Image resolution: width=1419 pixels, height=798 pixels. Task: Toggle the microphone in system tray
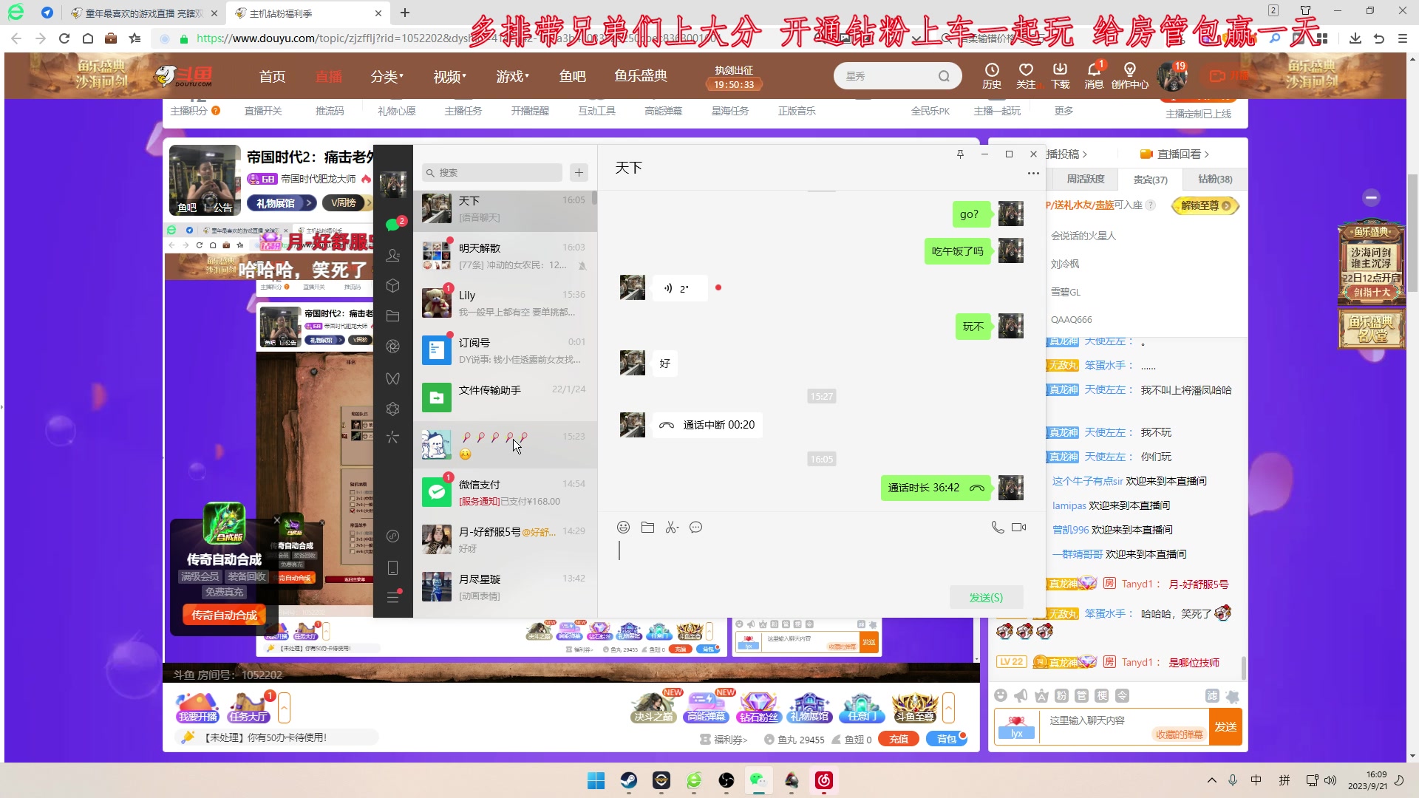click(1232, 780)
